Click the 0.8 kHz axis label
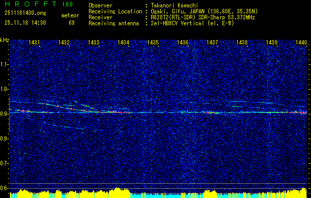The width and height of the screenshot is (311, 198). click(x=4, y=139)
